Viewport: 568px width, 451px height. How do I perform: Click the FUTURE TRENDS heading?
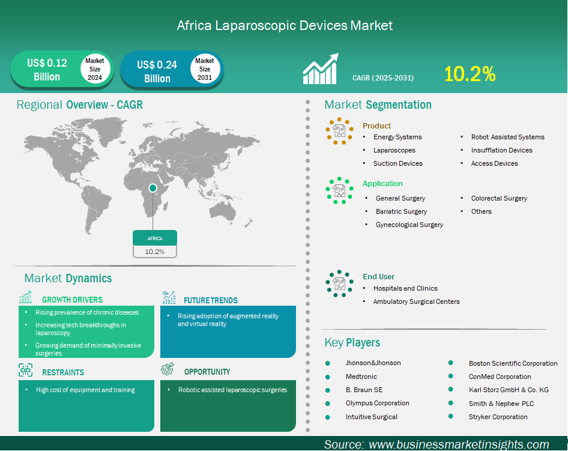211,300
